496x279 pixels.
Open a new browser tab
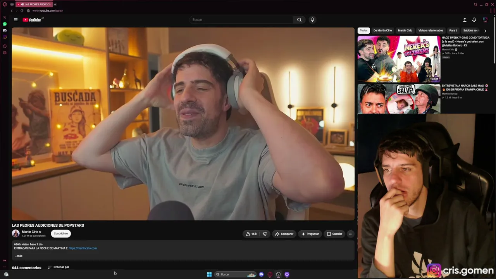[x=55, y=4]
